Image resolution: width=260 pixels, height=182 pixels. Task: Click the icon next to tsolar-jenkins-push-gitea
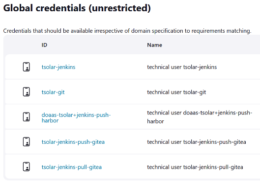[26, 142]
